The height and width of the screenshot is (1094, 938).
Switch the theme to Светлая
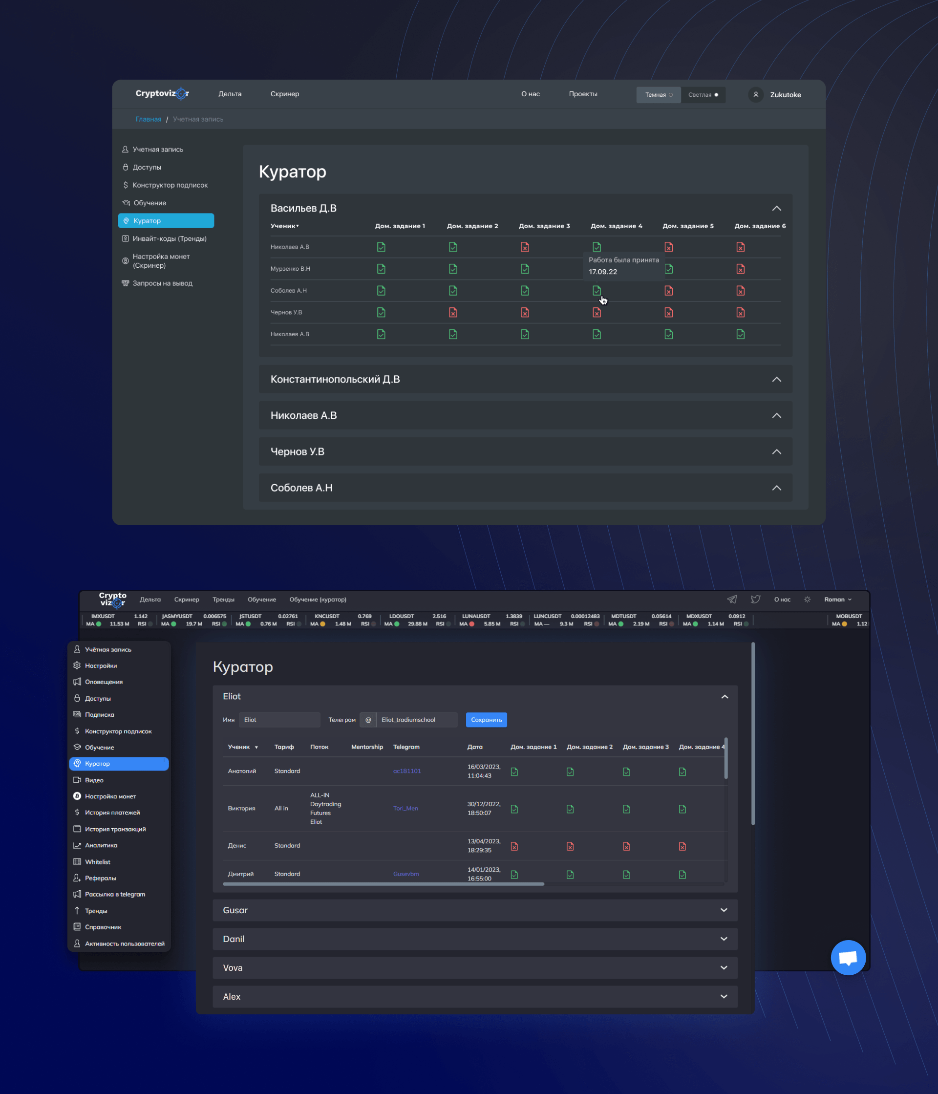(703, 94)
